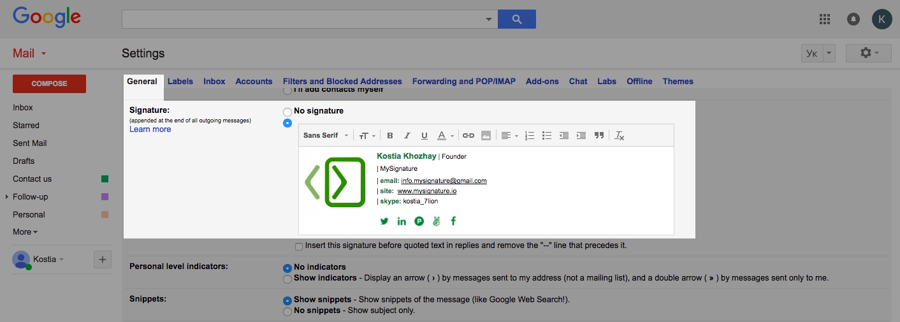Select the No signature radio button
This screenshot has height=322, width=900.
coord(287,112)
